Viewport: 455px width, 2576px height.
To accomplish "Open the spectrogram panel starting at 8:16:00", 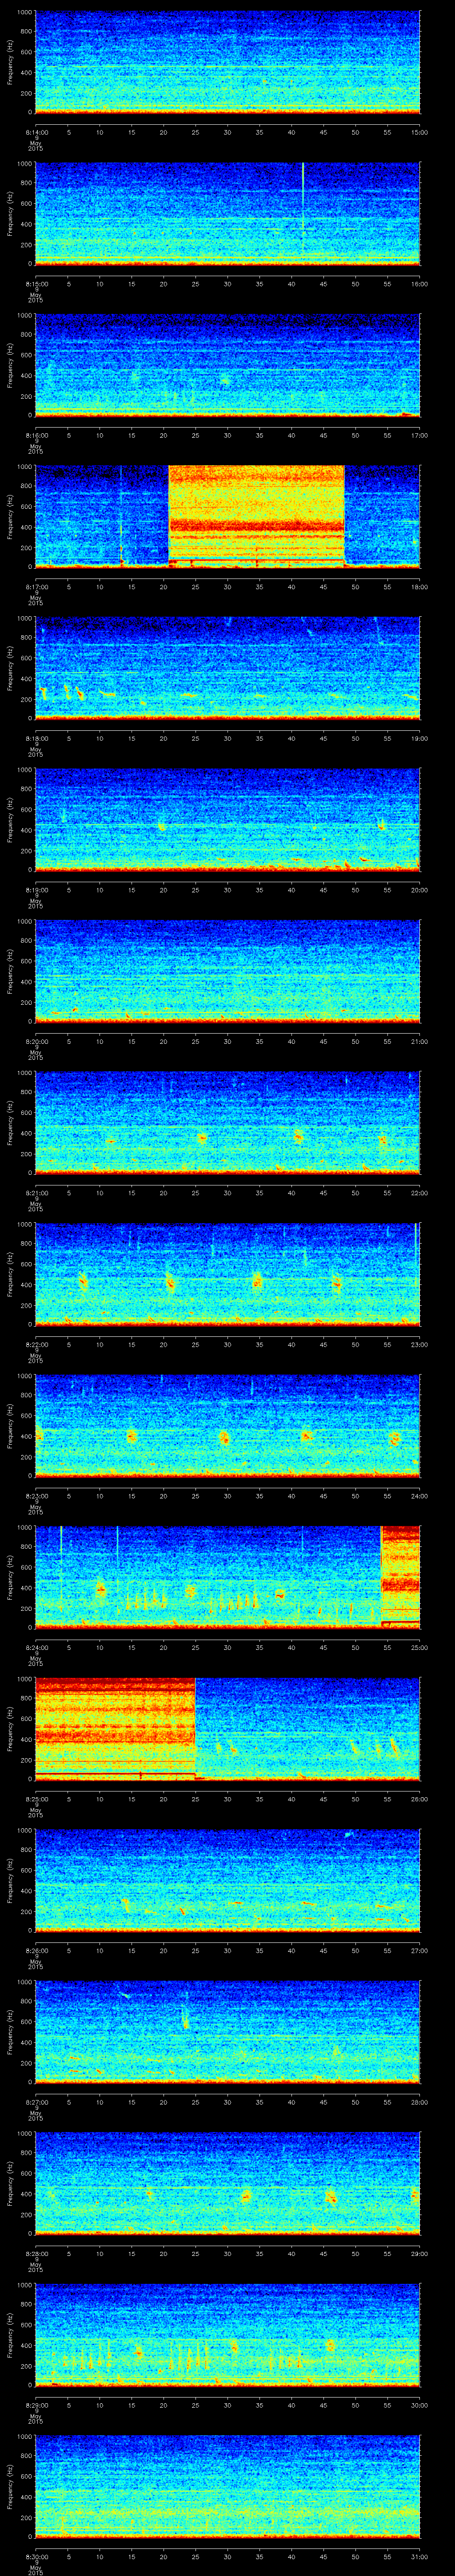I will click(227, 366).
